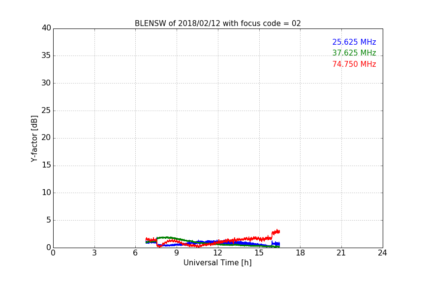Click the y-axis tick label '10'

(46, 193)
